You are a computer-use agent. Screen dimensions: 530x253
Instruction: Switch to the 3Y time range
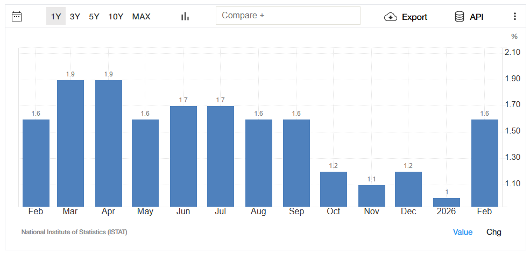[75, 17]
